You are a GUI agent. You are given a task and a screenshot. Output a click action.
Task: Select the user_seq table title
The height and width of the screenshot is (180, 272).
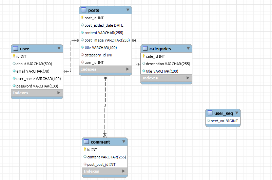[224, 113]
